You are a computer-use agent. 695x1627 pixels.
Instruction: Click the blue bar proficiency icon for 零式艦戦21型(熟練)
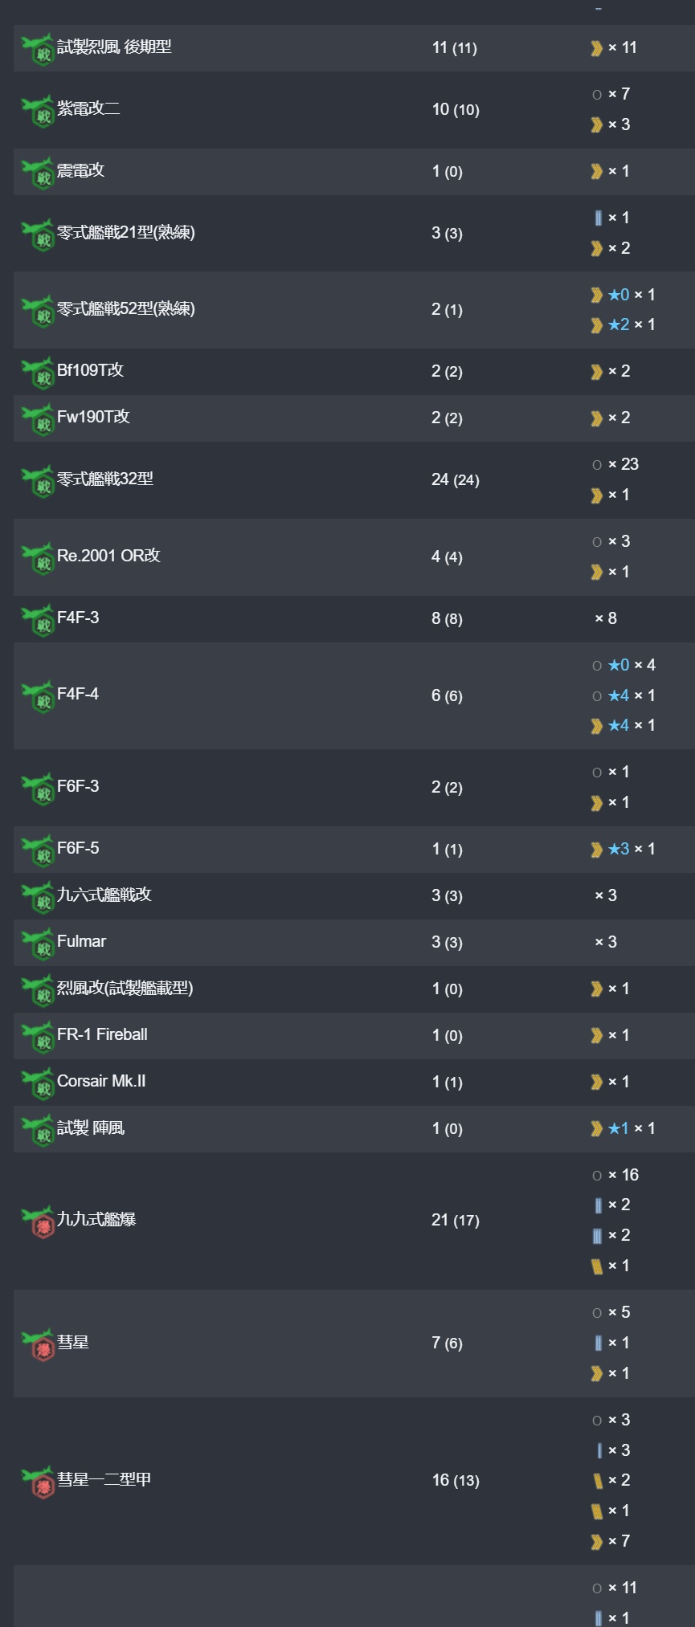click(x=598, y=218)
